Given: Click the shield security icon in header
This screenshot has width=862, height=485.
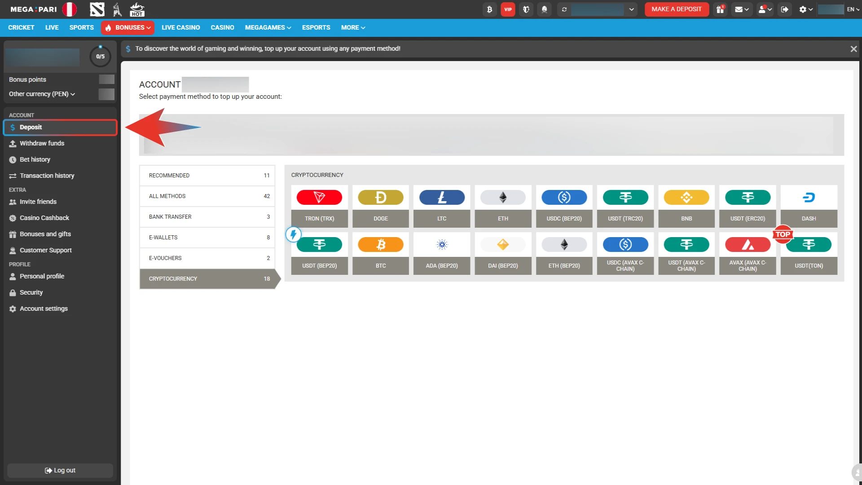Looking at the screenshot, I should click(x=526, y=9).
